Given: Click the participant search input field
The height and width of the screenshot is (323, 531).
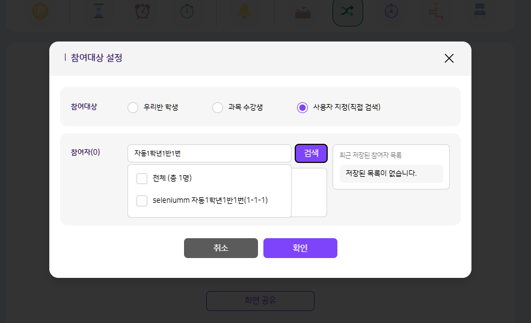Looking at the screenshot, I should point(209,153).
